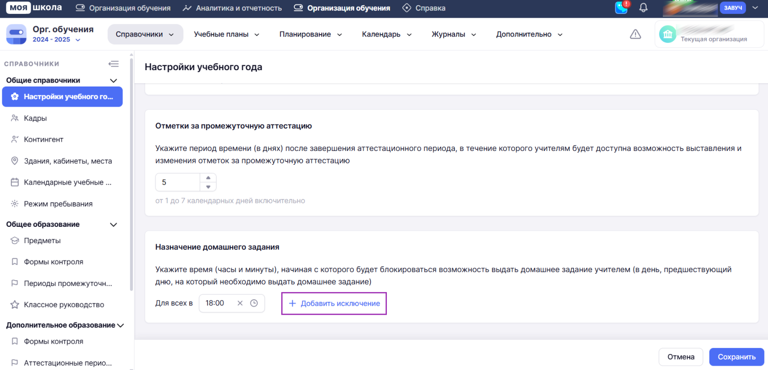This screenshot has height=370, width=768.
Task: Click the notification bell icon
Action: pos(643,8)
